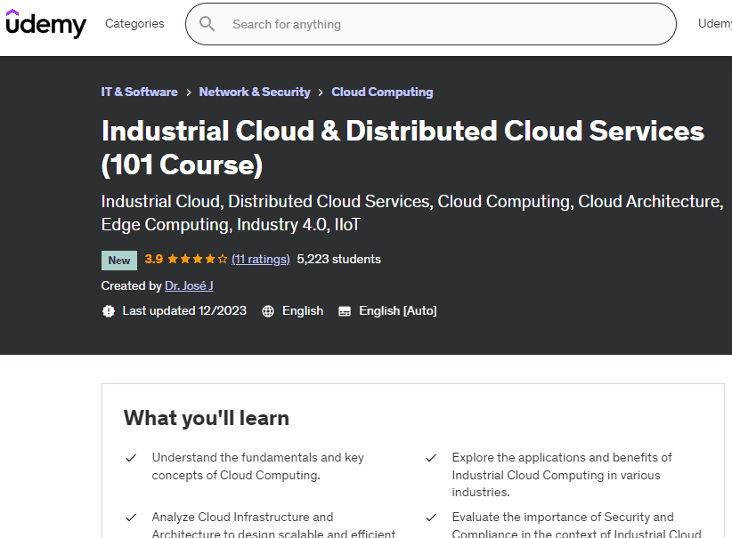
Task: Click checkmark beside 'Explore the applications' item
Action: tap(431, 458)
